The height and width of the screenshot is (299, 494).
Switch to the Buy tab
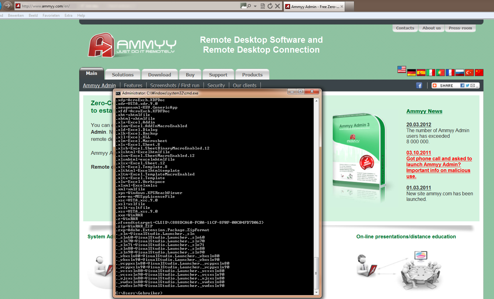(x=190, y=75)
